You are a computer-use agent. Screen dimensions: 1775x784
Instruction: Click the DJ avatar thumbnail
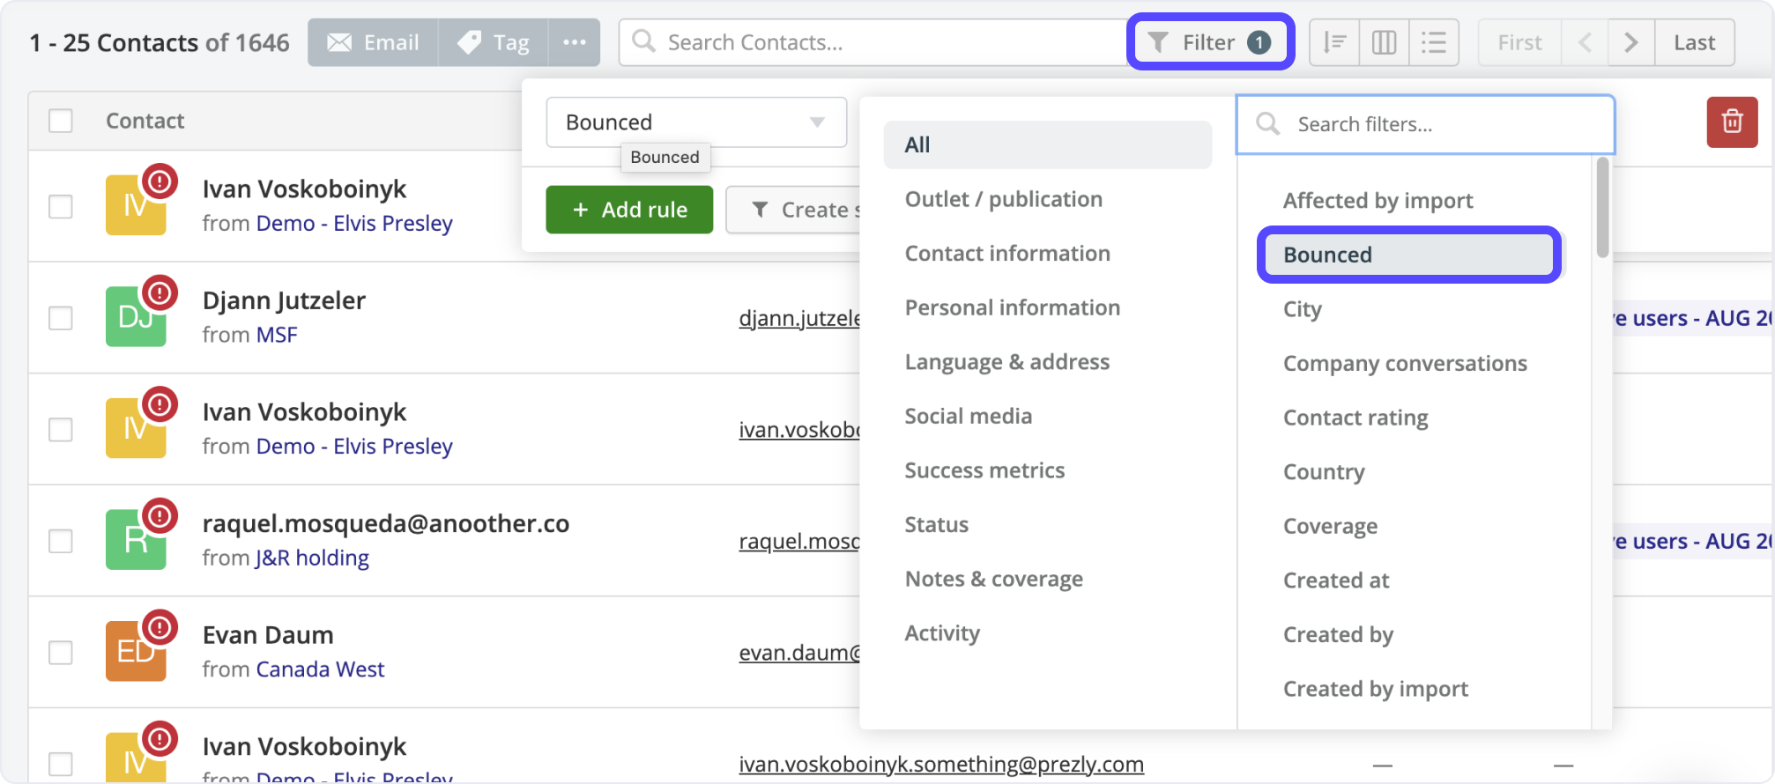[136, 316]
